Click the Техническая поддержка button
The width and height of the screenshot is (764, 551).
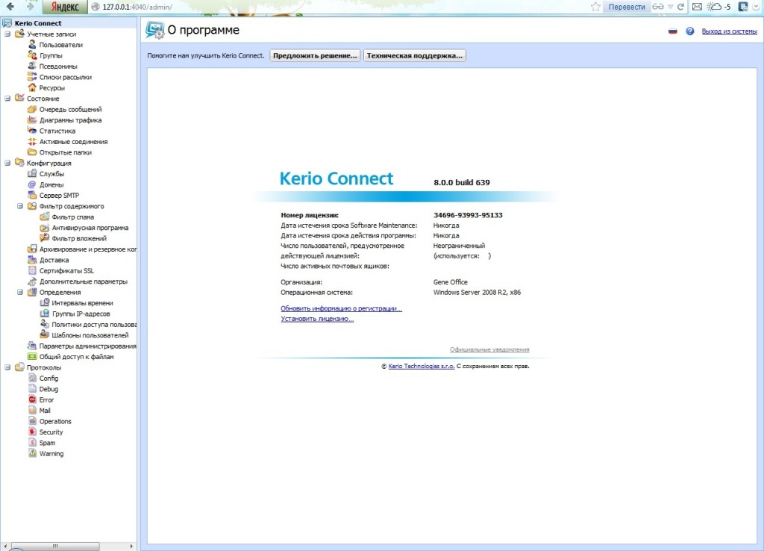(415, 55)
